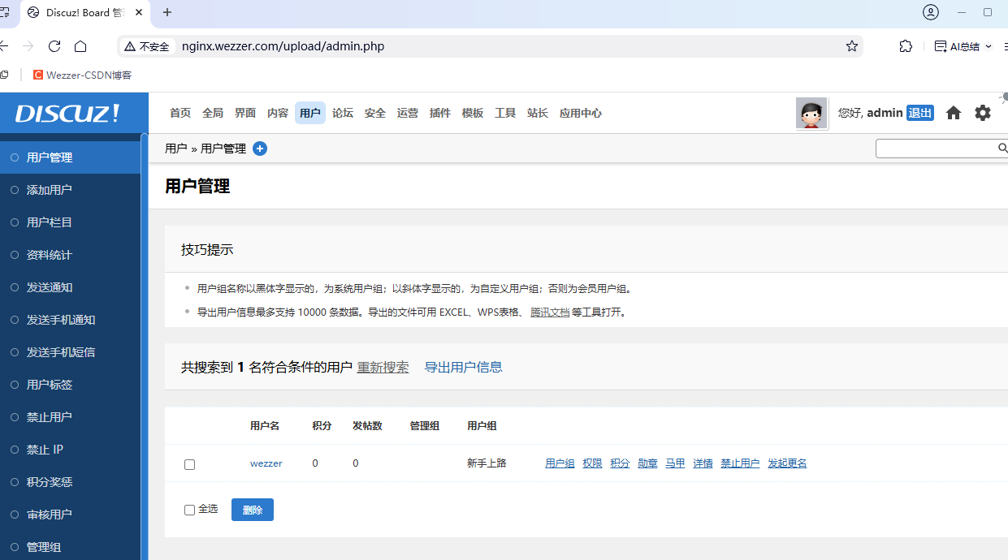
Task: Check the wezzer user row checkbox
Action: point(189,464)
